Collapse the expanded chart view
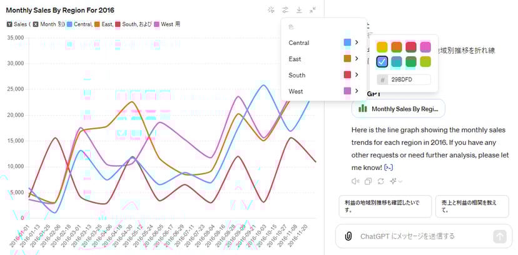 313,10
